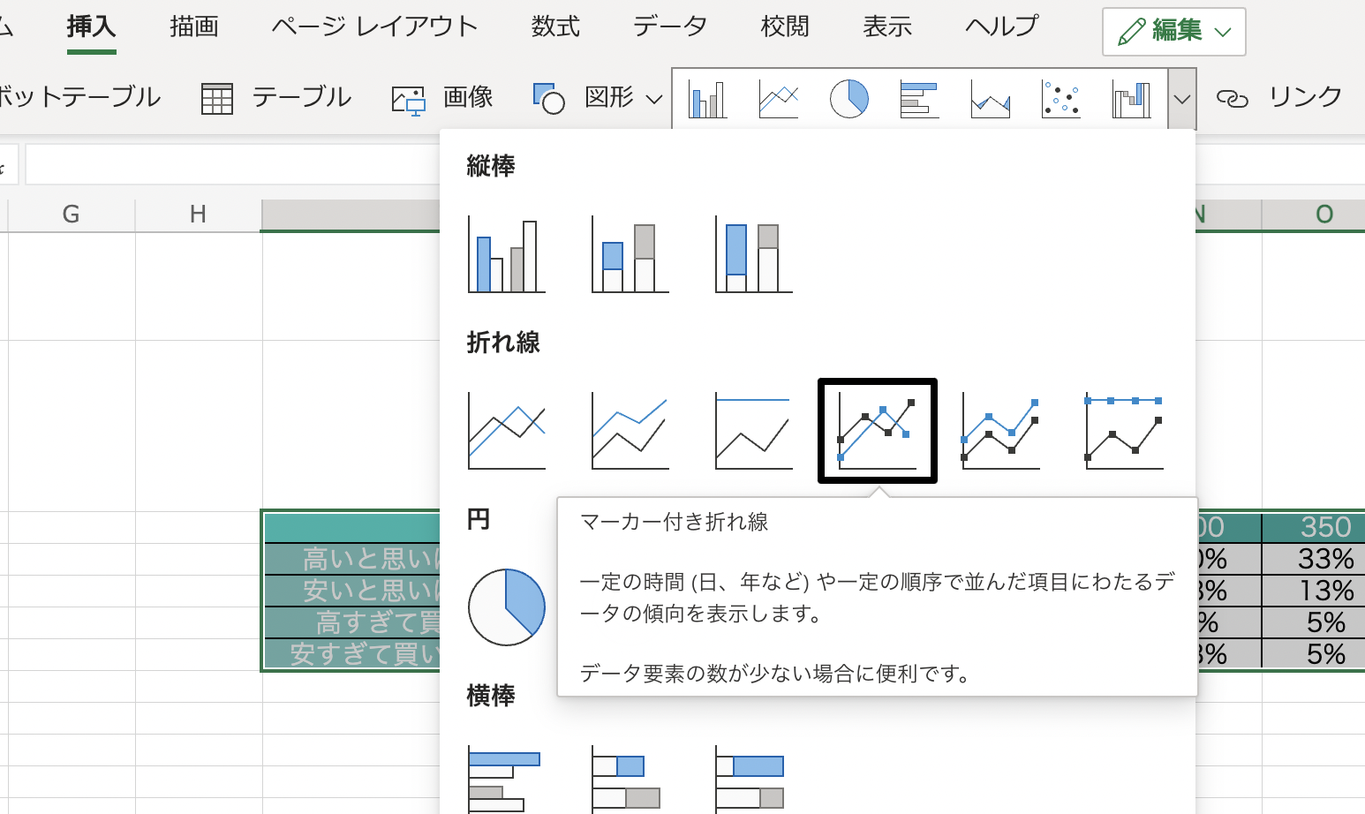Click the line chart ribbon icon
The height and width of the screenshot is (814, 1365).
point(778,99)
